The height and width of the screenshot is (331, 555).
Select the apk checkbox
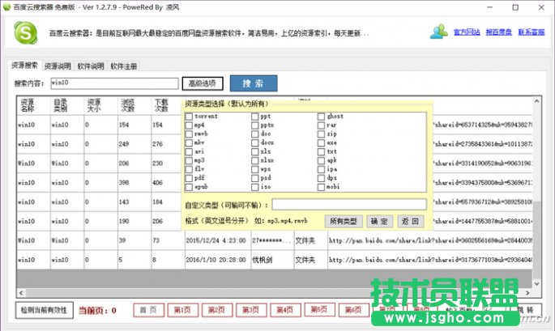click(x=321, y=160)
